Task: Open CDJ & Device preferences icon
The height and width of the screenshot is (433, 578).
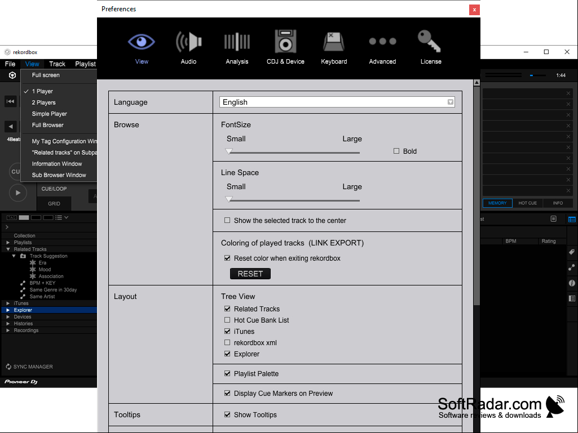Action: (285, 41)
